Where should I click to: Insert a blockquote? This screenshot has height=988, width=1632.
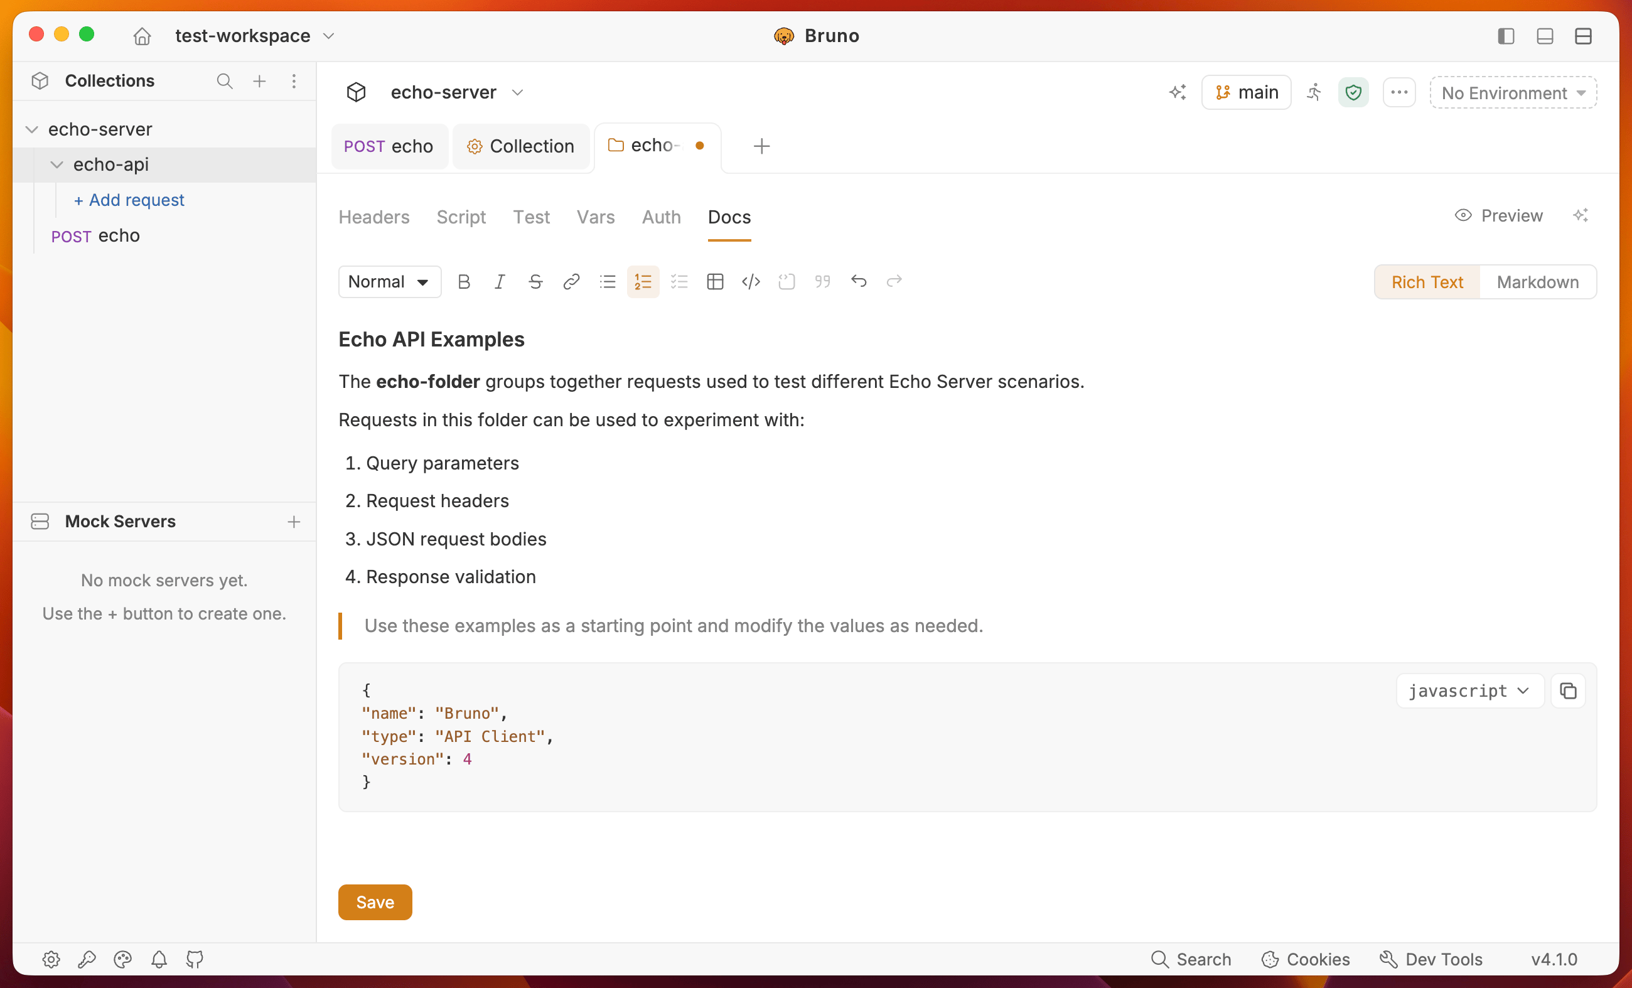[822, 282]
